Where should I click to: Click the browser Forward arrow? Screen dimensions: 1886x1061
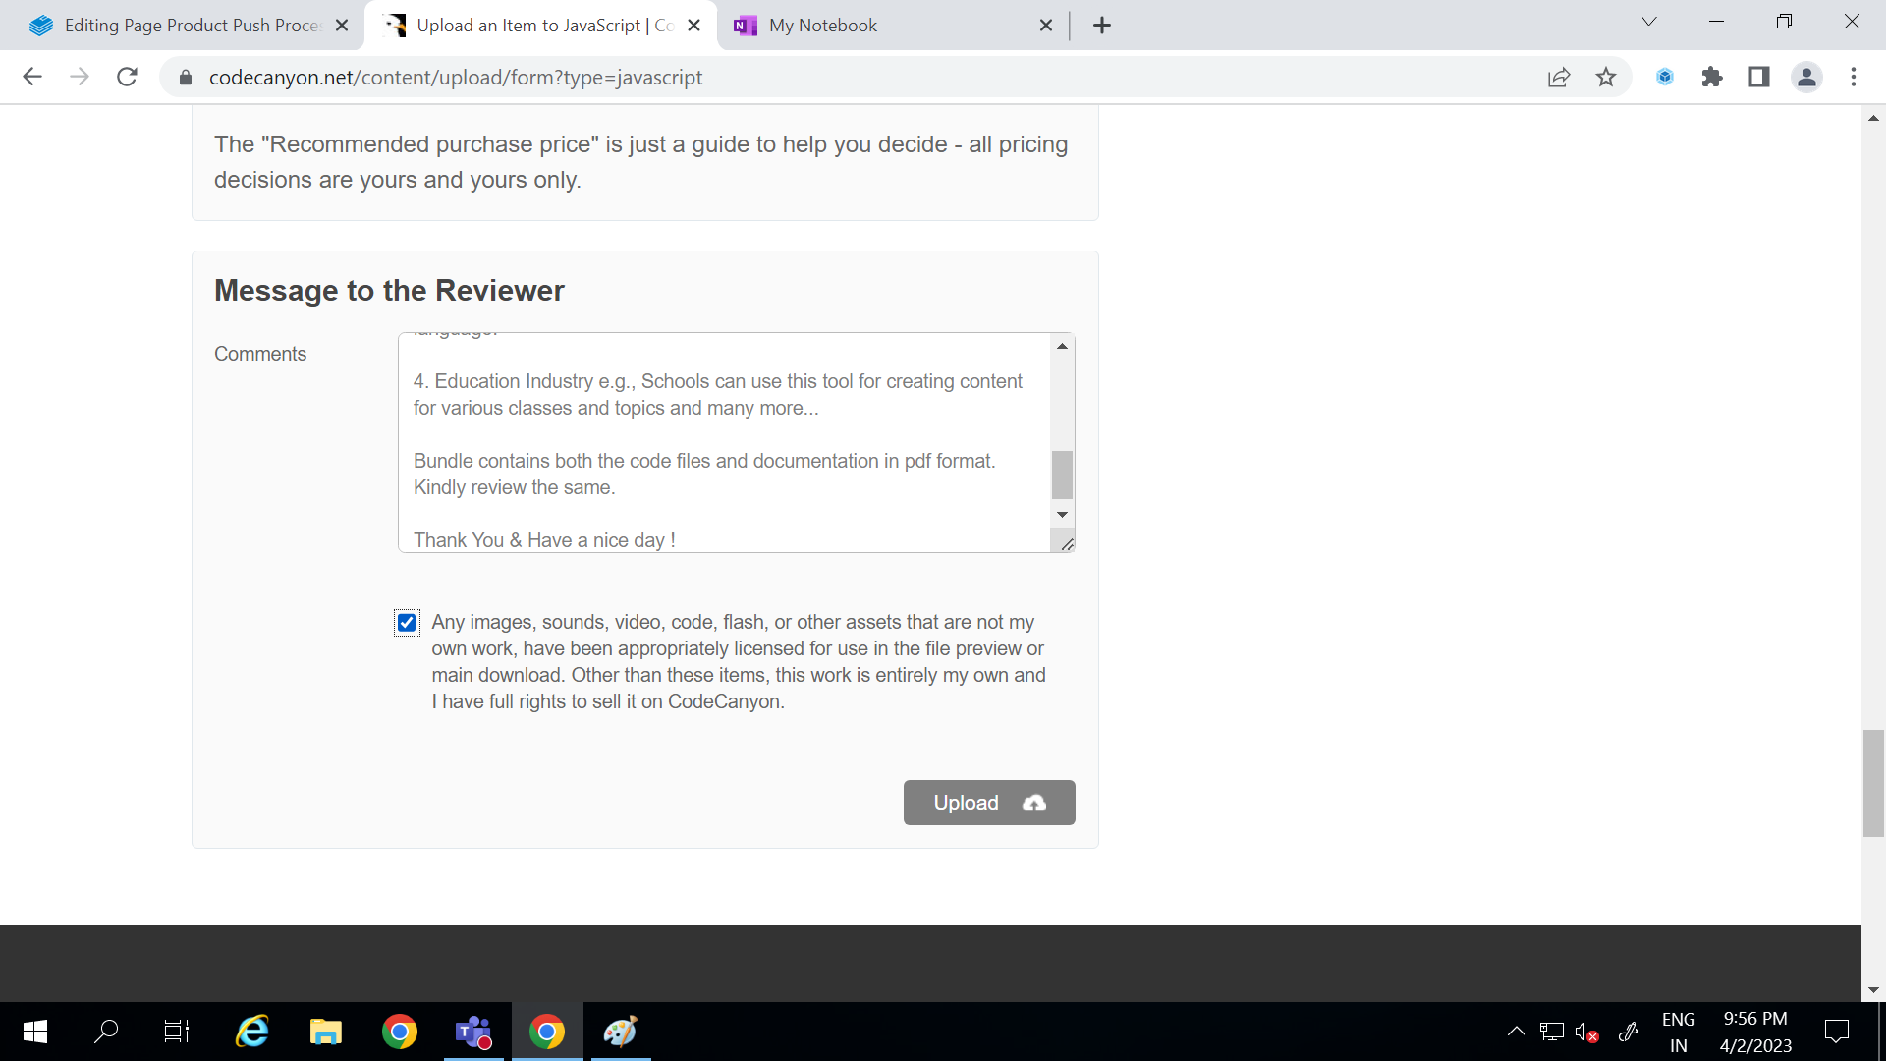[80, 77]
